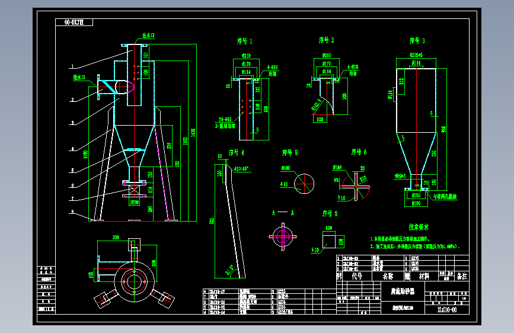Select the 'Φ190' flange diameter dimension
Viewport: 514px width, 333px height.
pos(416,204)
